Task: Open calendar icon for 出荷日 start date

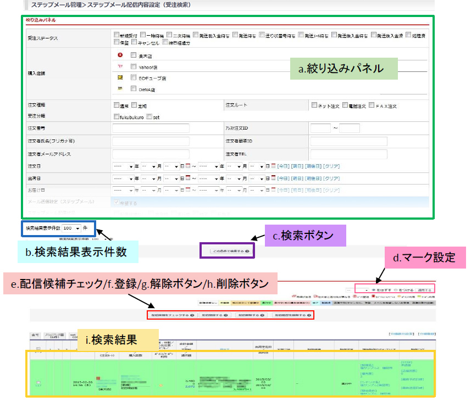Action: point(188,178)
